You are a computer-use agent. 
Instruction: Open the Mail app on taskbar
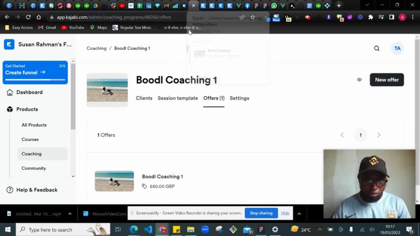[x=247, y=230]
